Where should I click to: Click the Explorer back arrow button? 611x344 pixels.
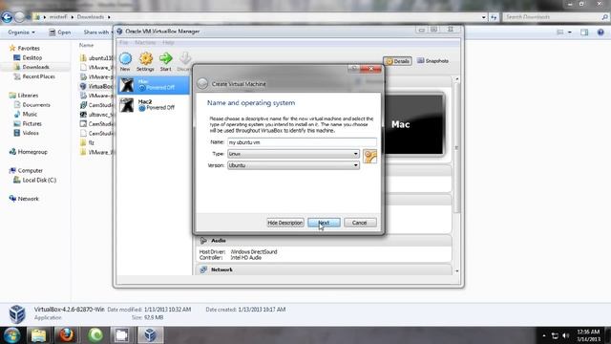point(7,17)
